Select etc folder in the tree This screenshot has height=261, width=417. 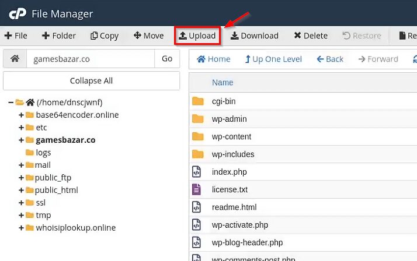[41, 128]
